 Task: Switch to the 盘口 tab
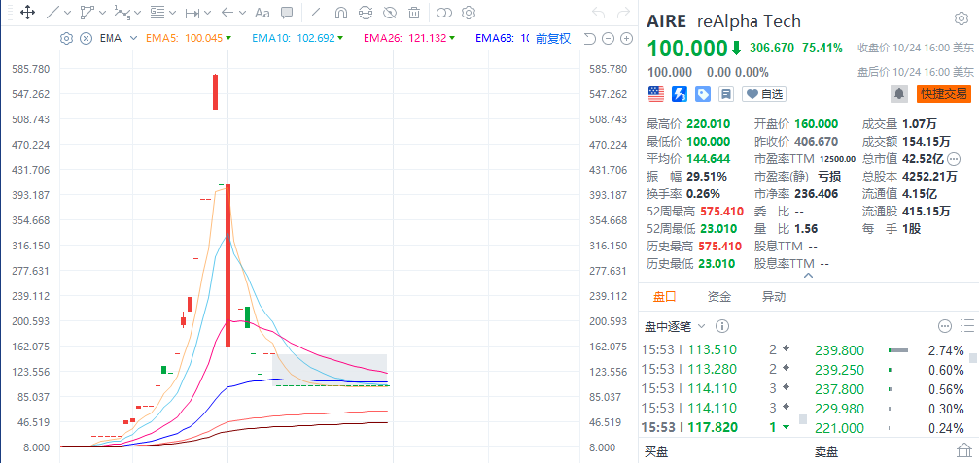pyautogui.click(x=664, y=297)
